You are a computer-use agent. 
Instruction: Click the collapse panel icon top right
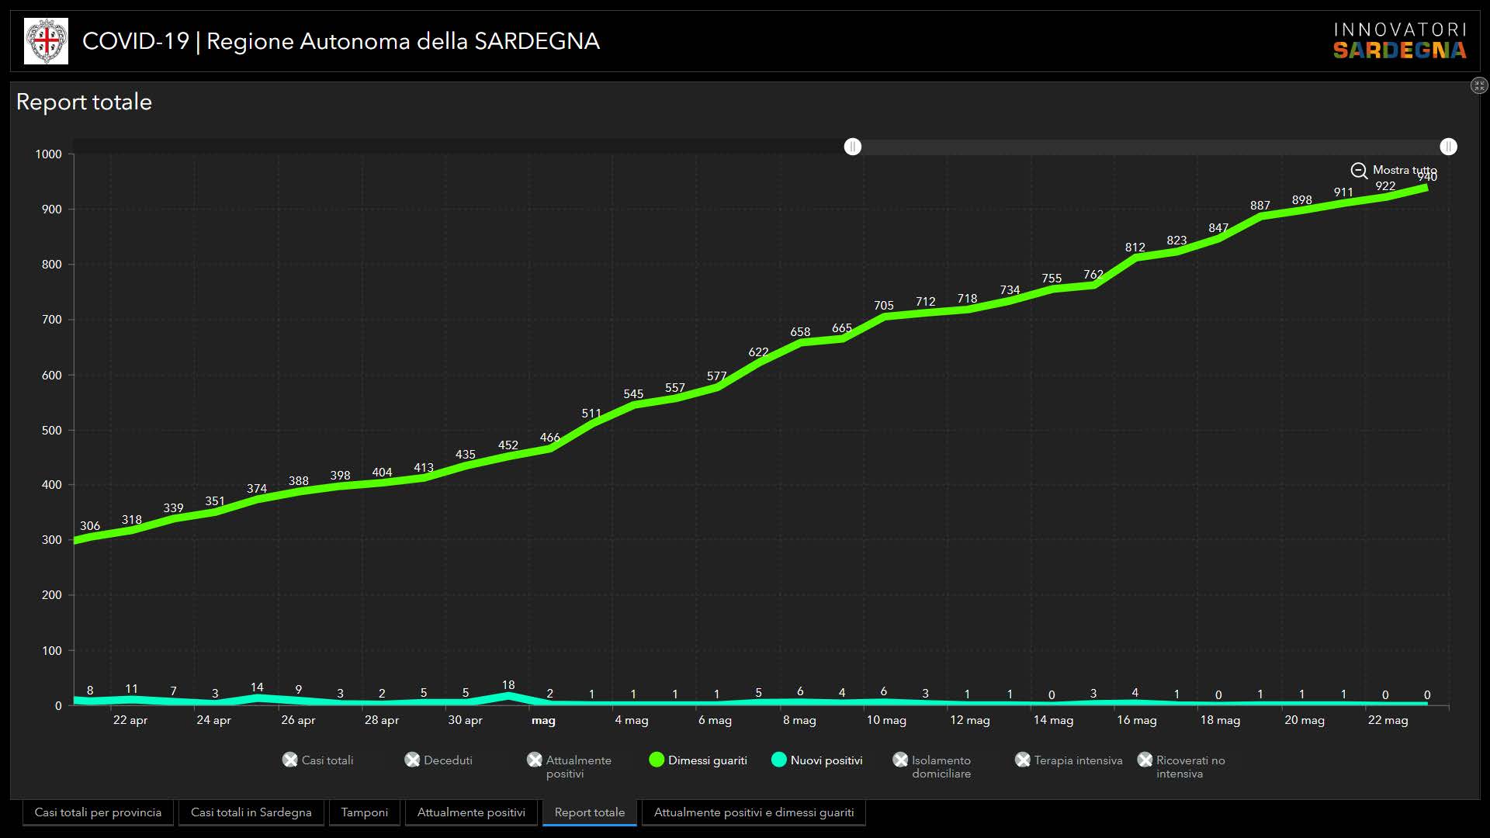coord(1478,85)
